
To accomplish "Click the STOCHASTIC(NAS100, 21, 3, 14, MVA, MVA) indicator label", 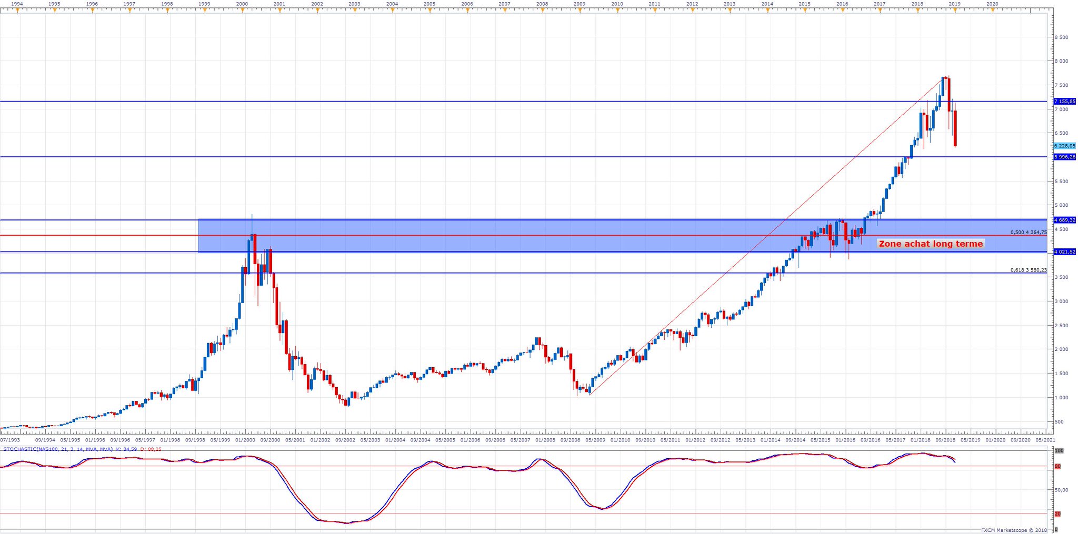I will pyautogui.click(x=58, y=449).
